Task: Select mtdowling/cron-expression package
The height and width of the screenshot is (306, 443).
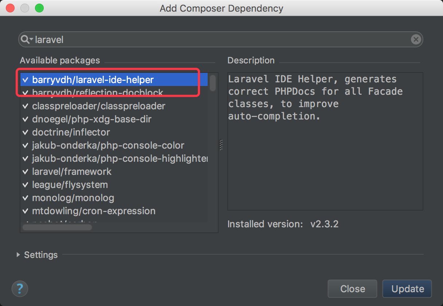Action: pos(114,211)
